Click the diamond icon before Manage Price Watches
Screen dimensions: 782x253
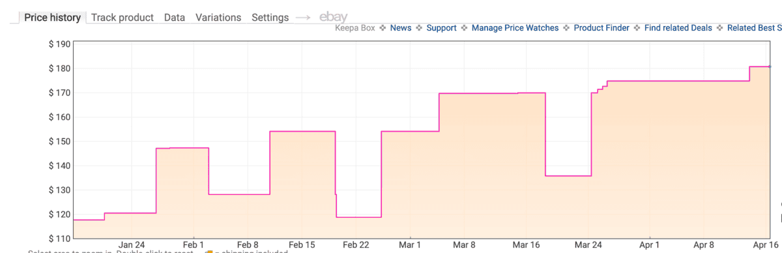[464, 28]
